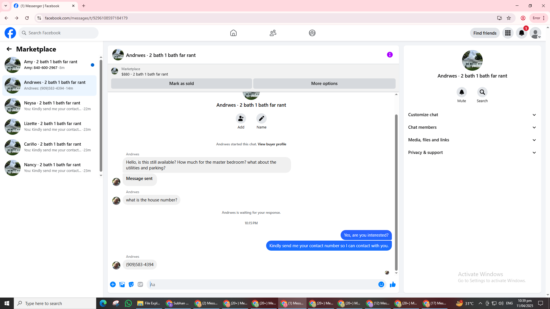Search in the Andrwes conversation
The height and width of the screenshot is (309, 550).
click(x=482, y=92)
